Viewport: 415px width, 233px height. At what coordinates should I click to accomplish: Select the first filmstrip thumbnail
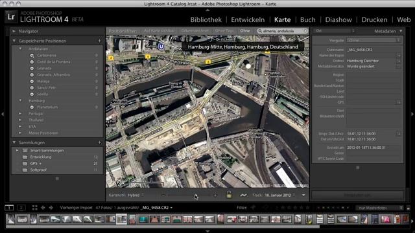tap(11, 219)
